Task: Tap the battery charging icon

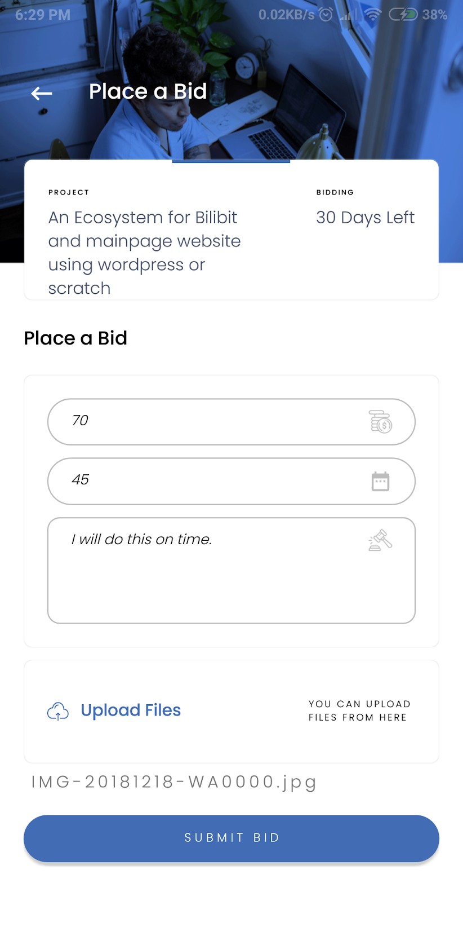Action: coord(403,15)
